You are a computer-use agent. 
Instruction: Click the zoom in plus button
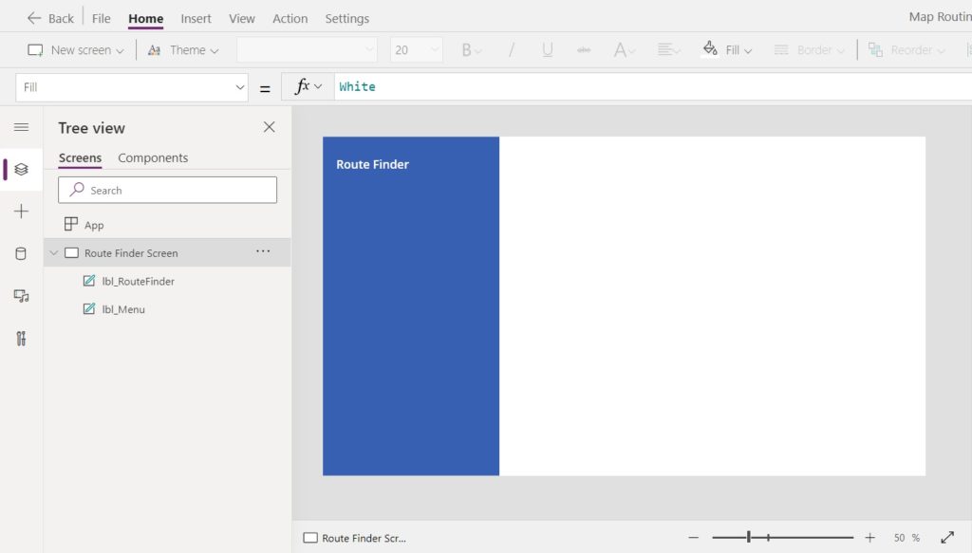869,538
